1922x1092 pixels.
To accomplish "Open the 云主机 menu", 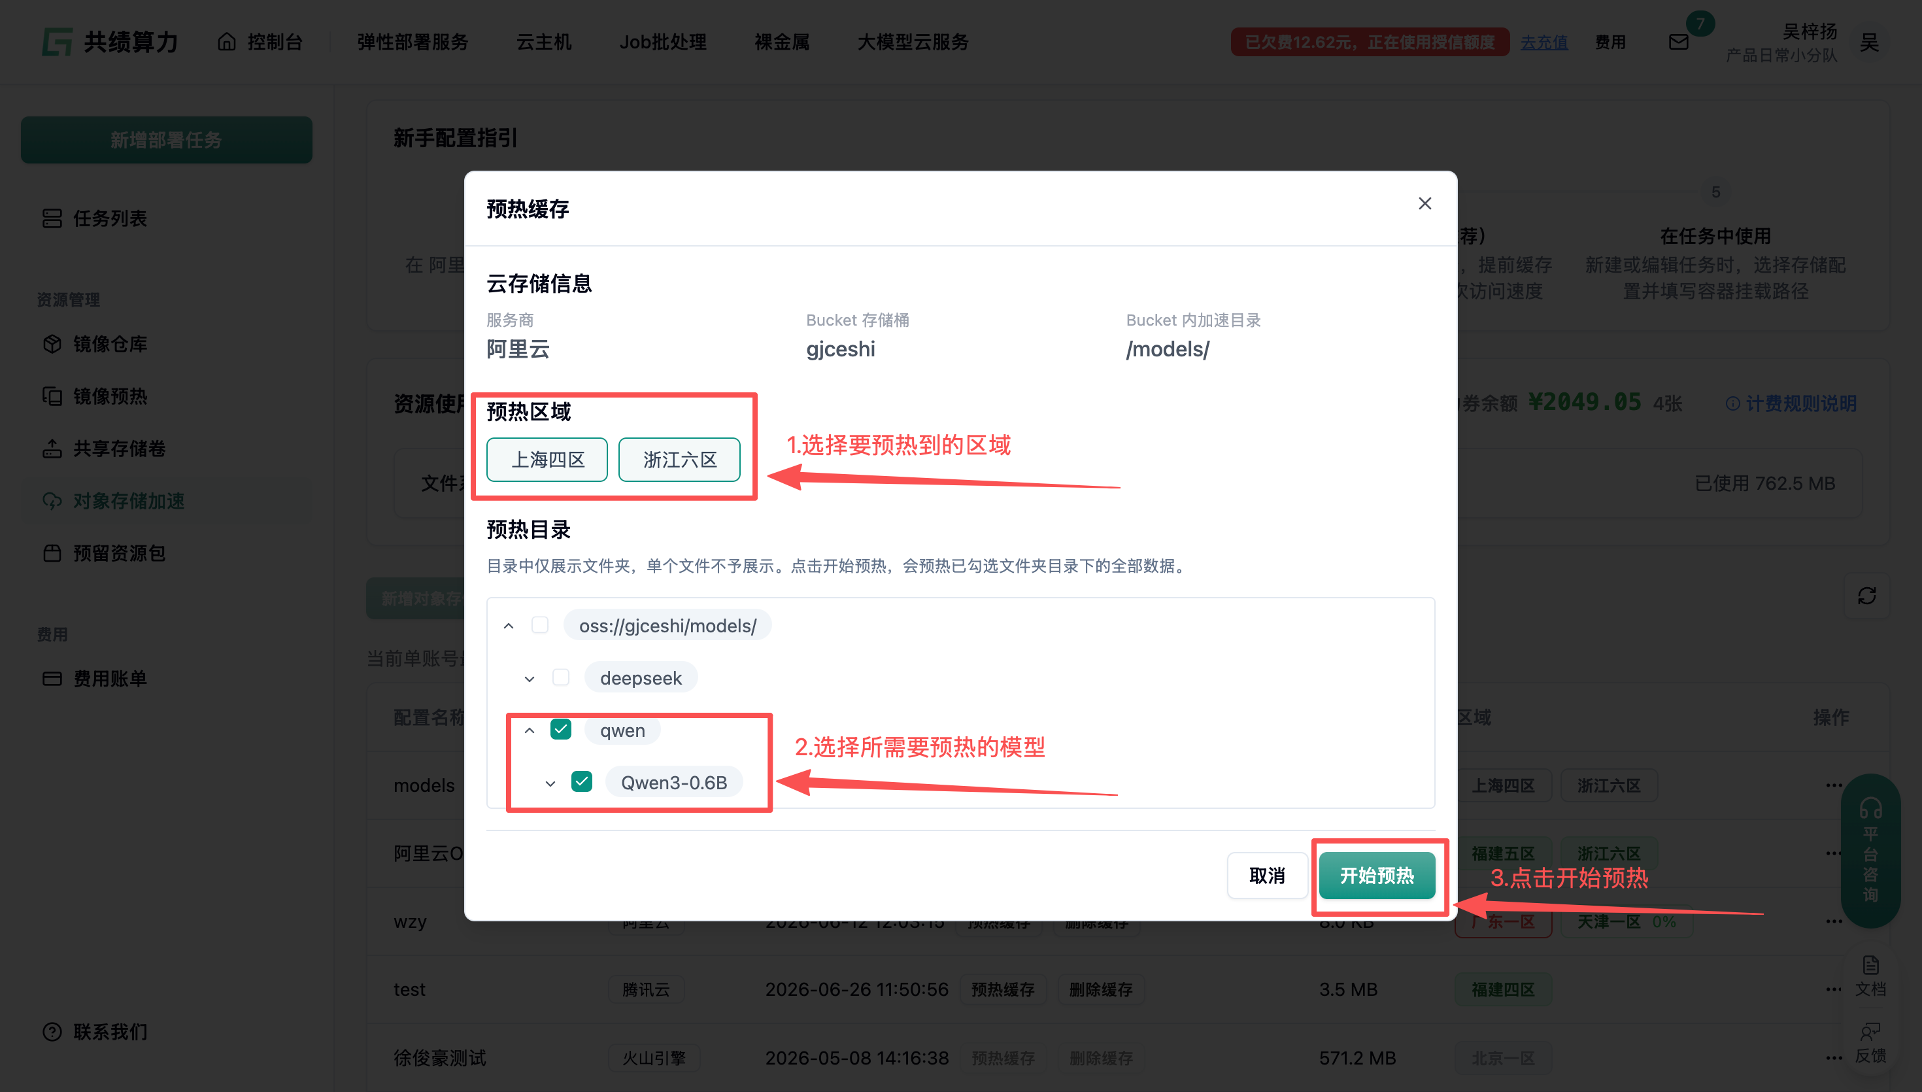I will point(543,42).
